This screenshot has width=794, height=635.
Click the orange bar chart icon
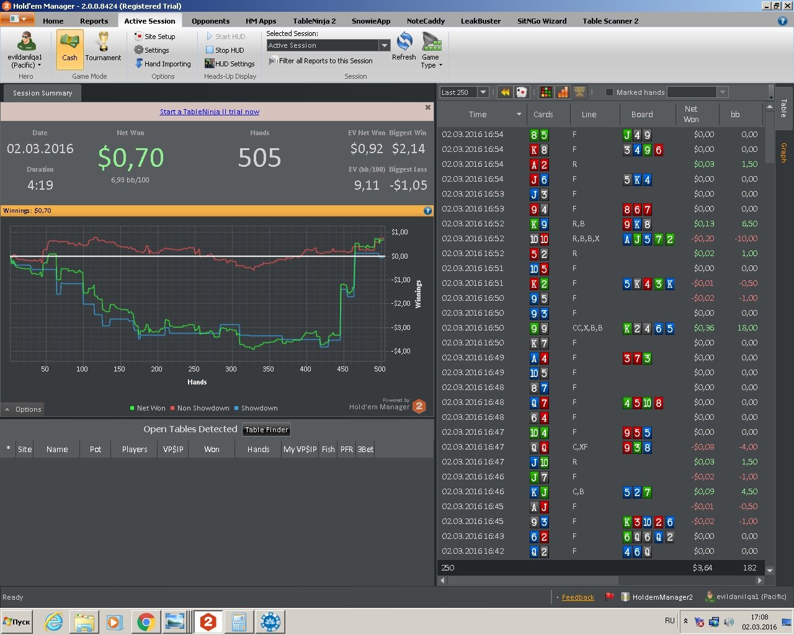pyautogui.click(x=563, y=92)
